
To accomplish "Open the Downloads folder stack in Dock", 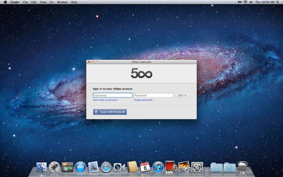I will pyautogui.click(x=229, y=167).
